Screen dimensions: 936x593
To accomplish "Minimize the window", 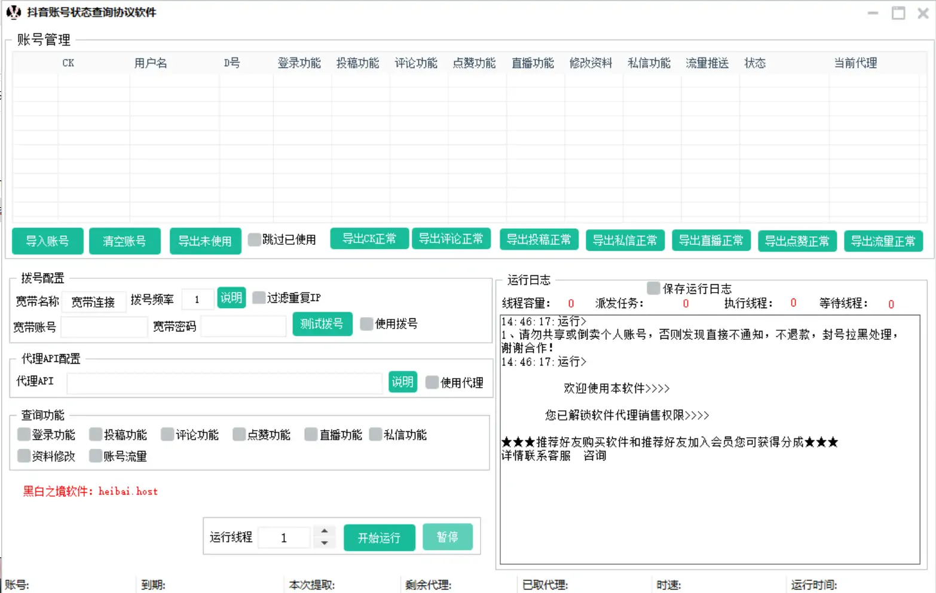I will 873,13.
